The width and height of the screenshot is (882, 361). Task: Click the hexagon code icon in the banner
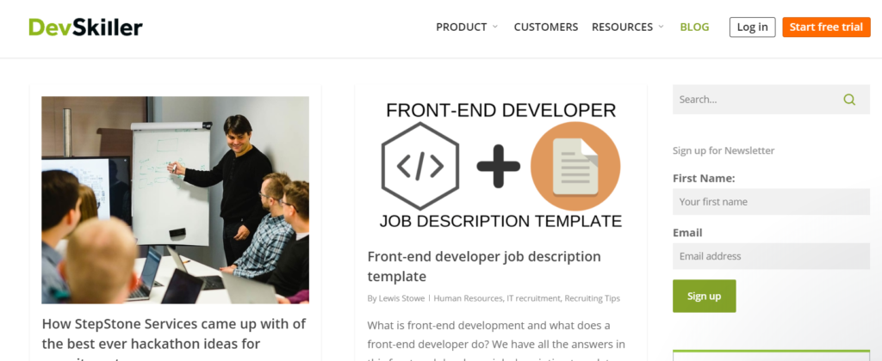point(419,166)
